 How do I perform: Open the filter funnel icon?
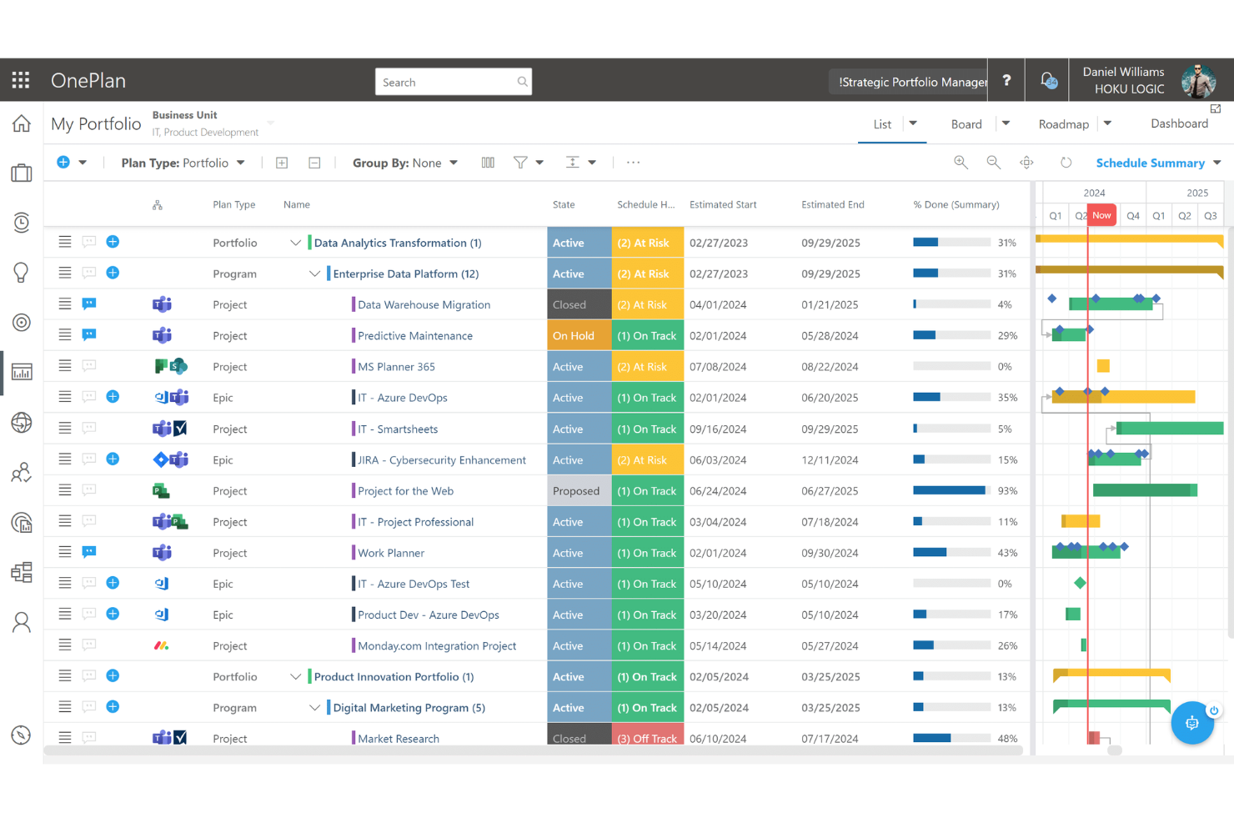pos(520,163)
